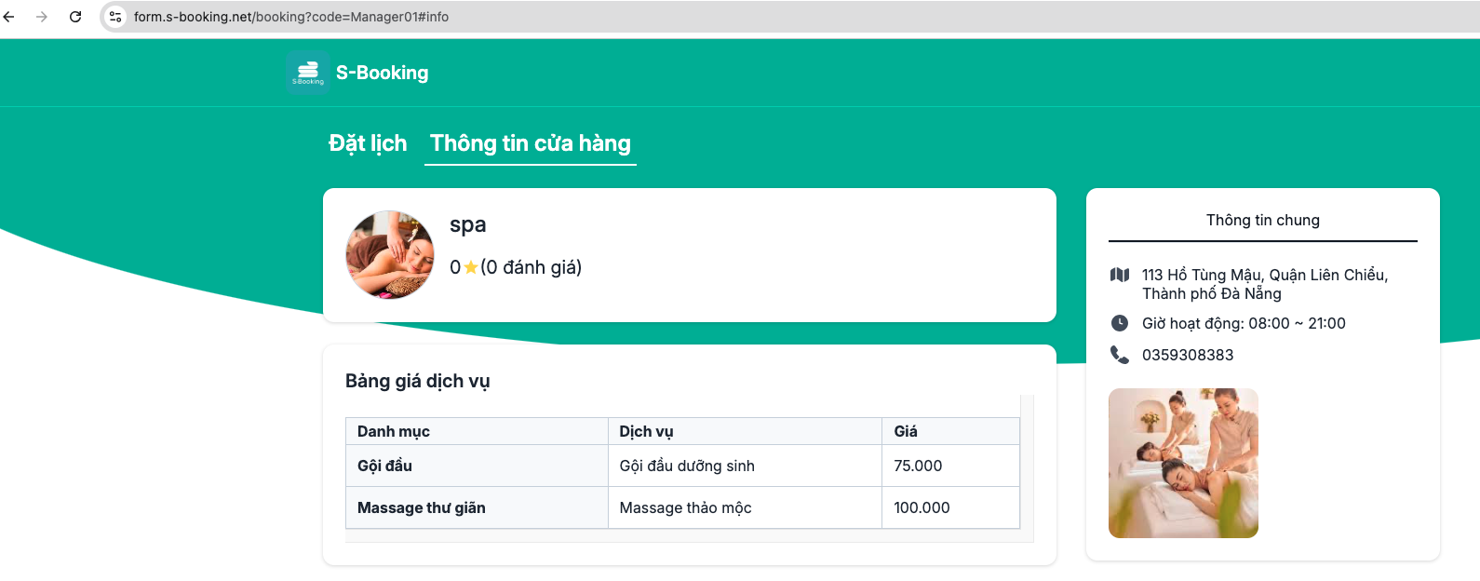The height and width of the screenshot is (581, 1480).
Task: Select the Thông tin cửa hàng tab
Action: (x=530, y=143)
